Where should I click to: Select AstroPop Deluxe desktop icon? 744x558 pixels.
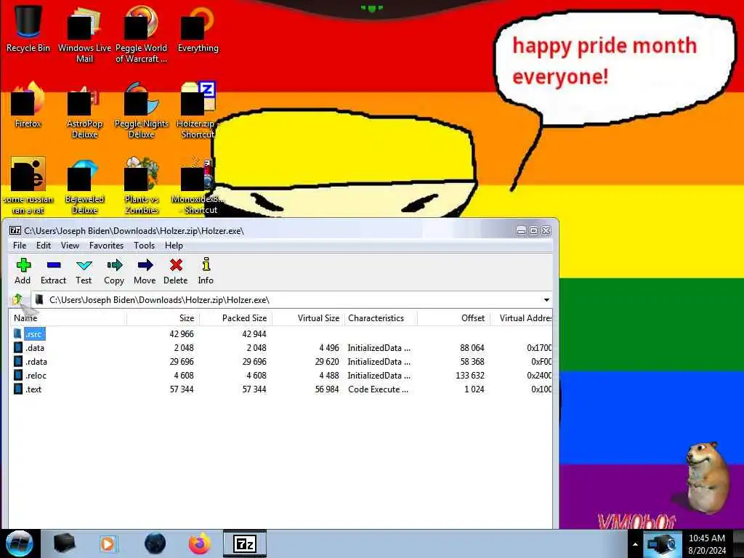84,110
